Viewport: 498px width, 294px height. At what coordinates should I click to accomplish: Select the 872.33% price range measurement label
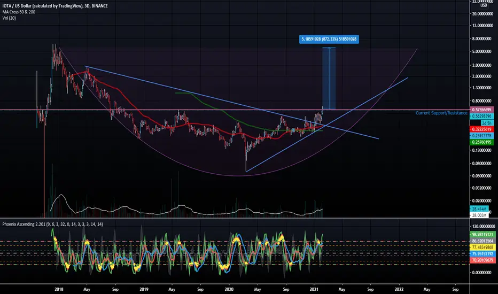pyautogui.click(x=329, y=39)
